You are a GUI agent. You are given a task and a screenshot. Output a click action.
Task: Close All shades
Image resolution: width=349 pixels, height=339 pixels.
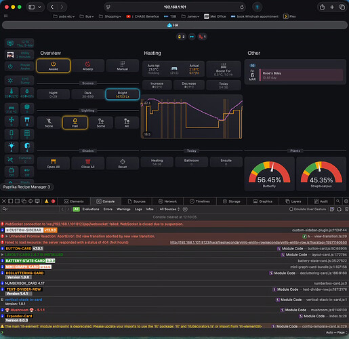pos(88,163)
